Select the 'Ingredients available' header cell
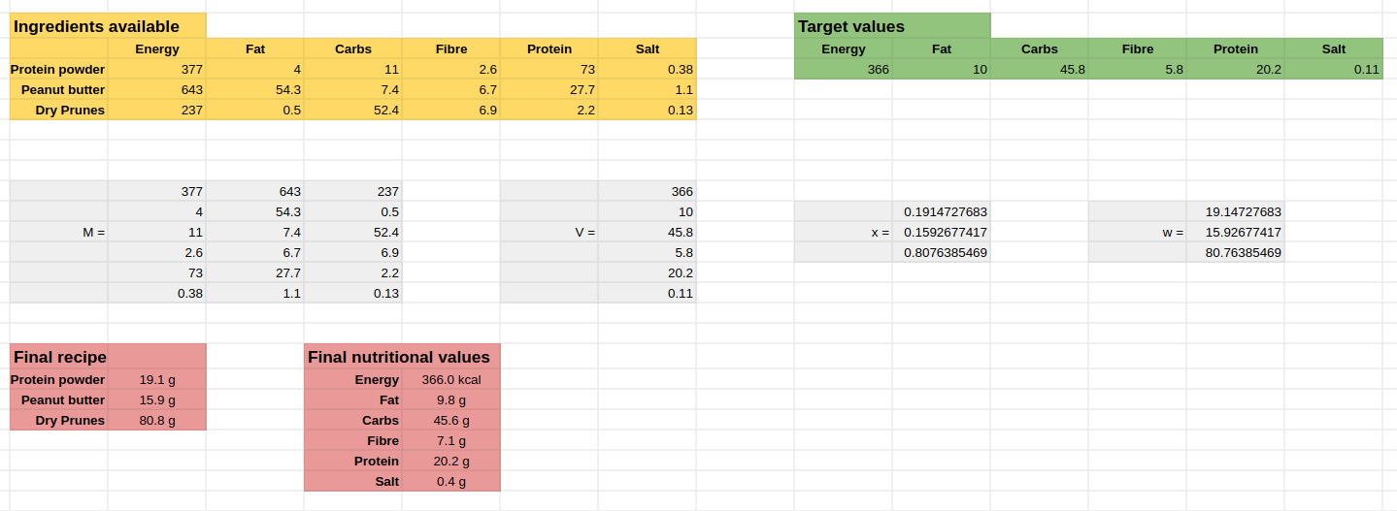Viewport: 1397px width, 511px height. point(108,26)
